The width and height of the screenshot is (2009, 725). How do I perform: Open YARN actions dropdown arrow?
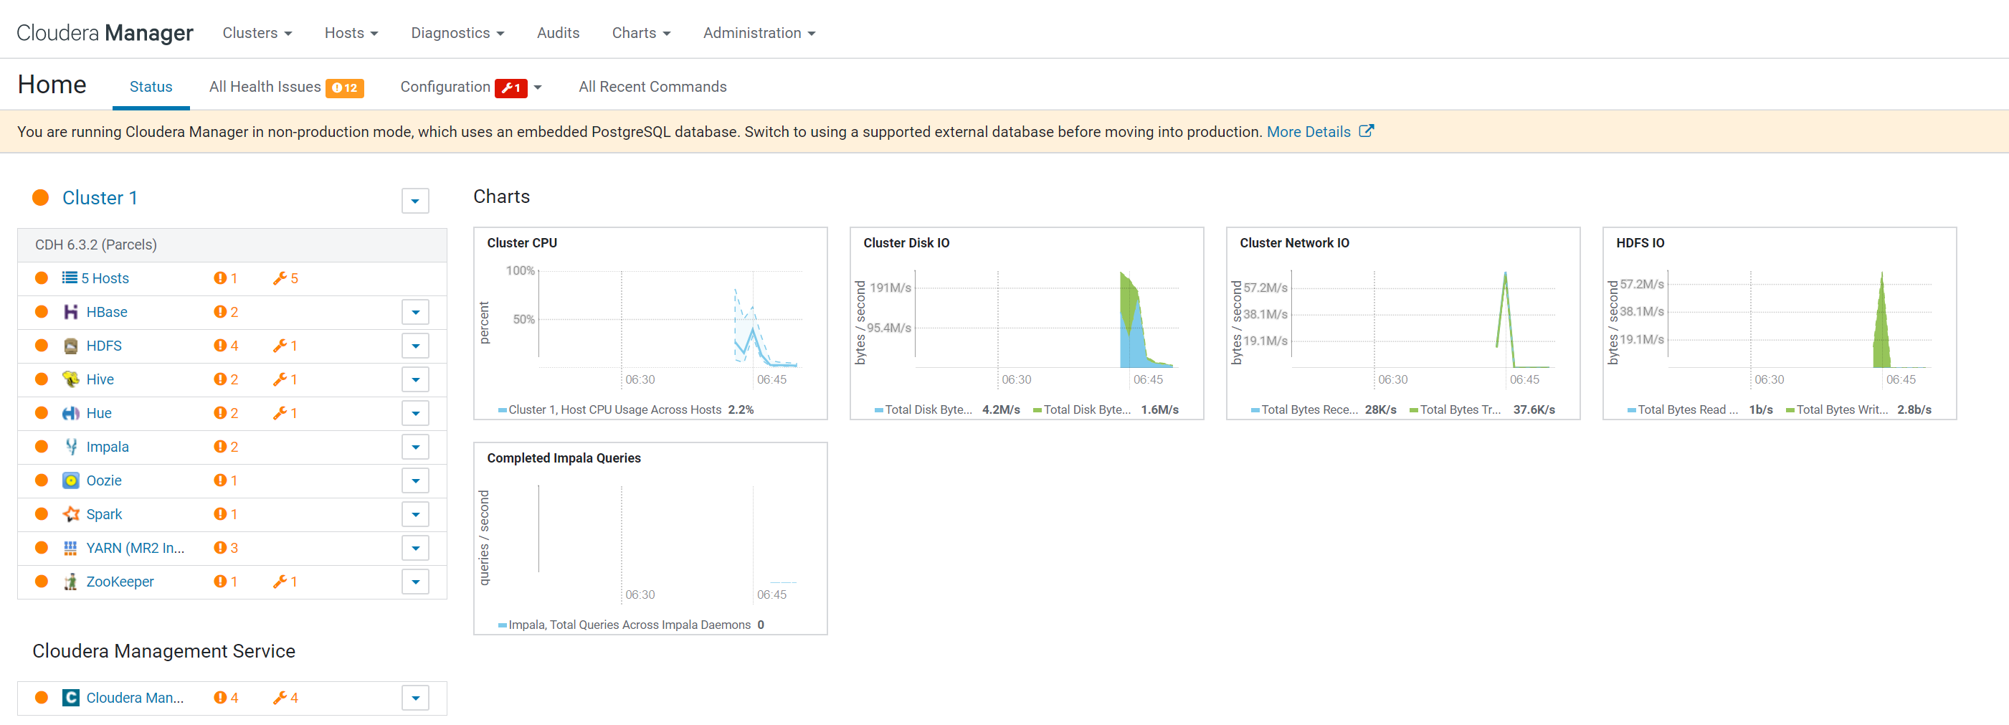tap(416, 548)
